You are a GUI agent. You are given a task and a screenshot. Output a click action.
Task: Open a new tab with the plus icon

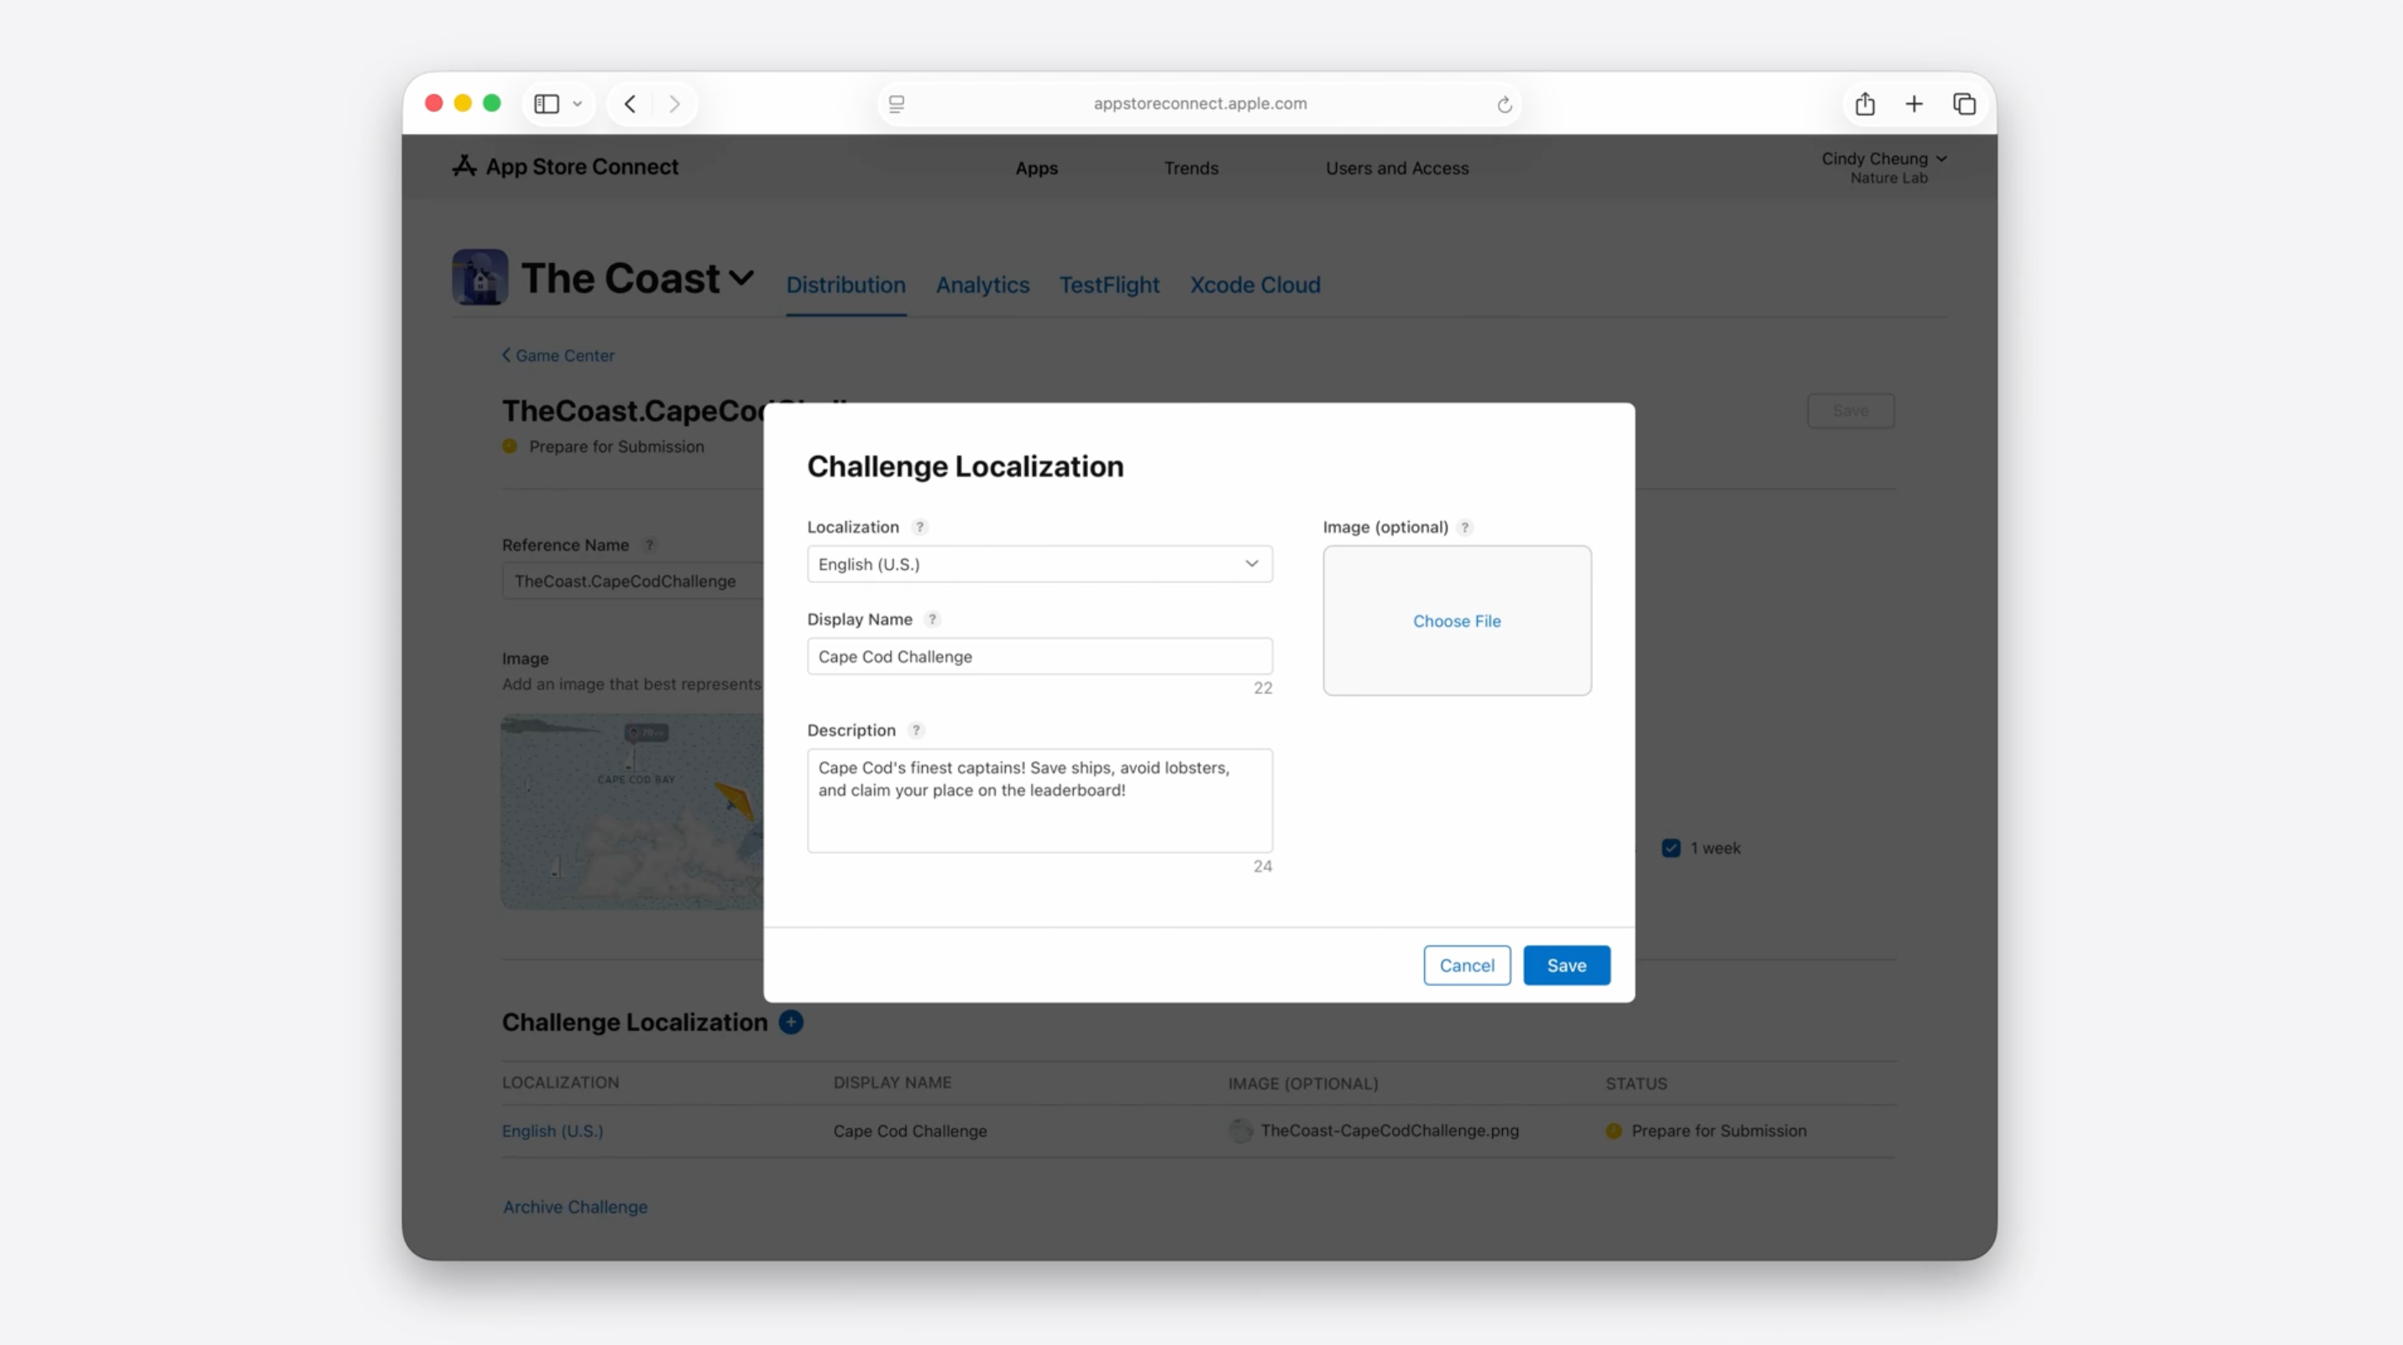tap(1913, 103)
